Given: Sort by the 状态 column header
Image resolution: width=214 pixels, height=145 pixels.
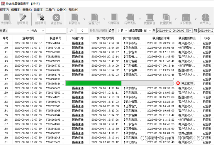Looking at the screenshot, I should (207, 38).
